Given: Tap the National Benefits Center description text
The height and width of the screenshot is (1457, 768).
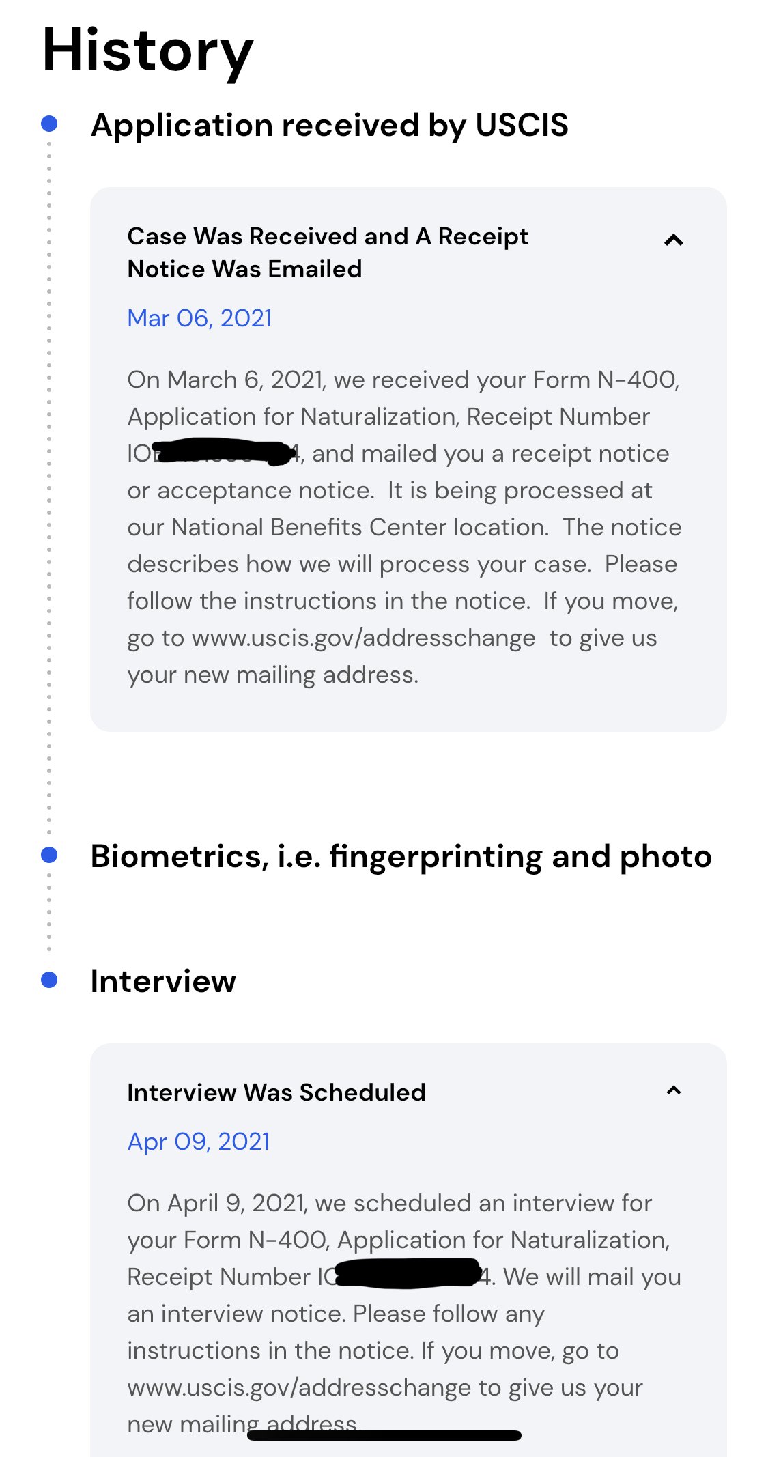Looking at the screenshot, I should pyautogui.click(x=404, y=527).
